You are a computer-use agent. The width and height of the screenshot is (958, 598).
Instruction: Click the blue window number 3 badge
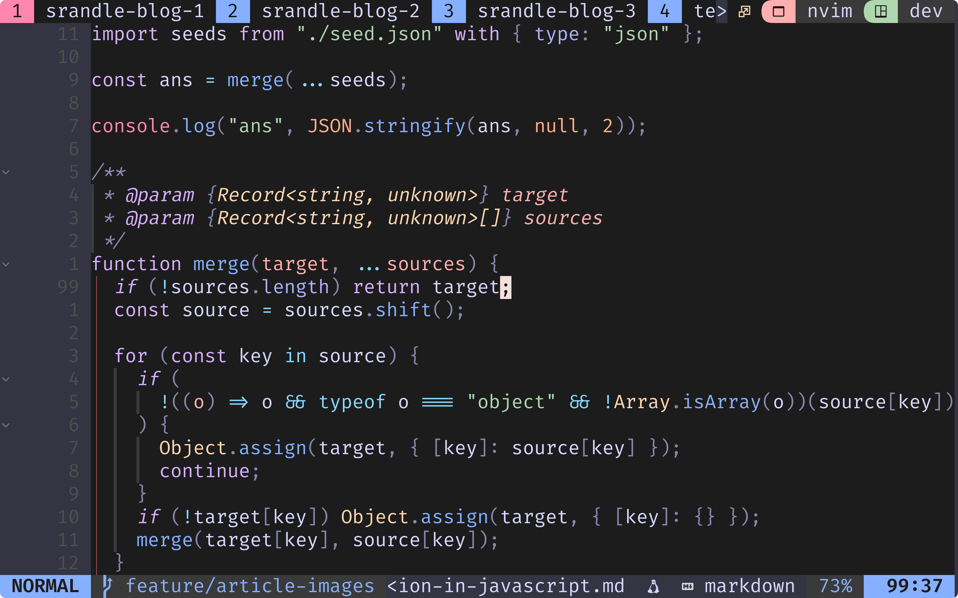(x=449, y=11)
